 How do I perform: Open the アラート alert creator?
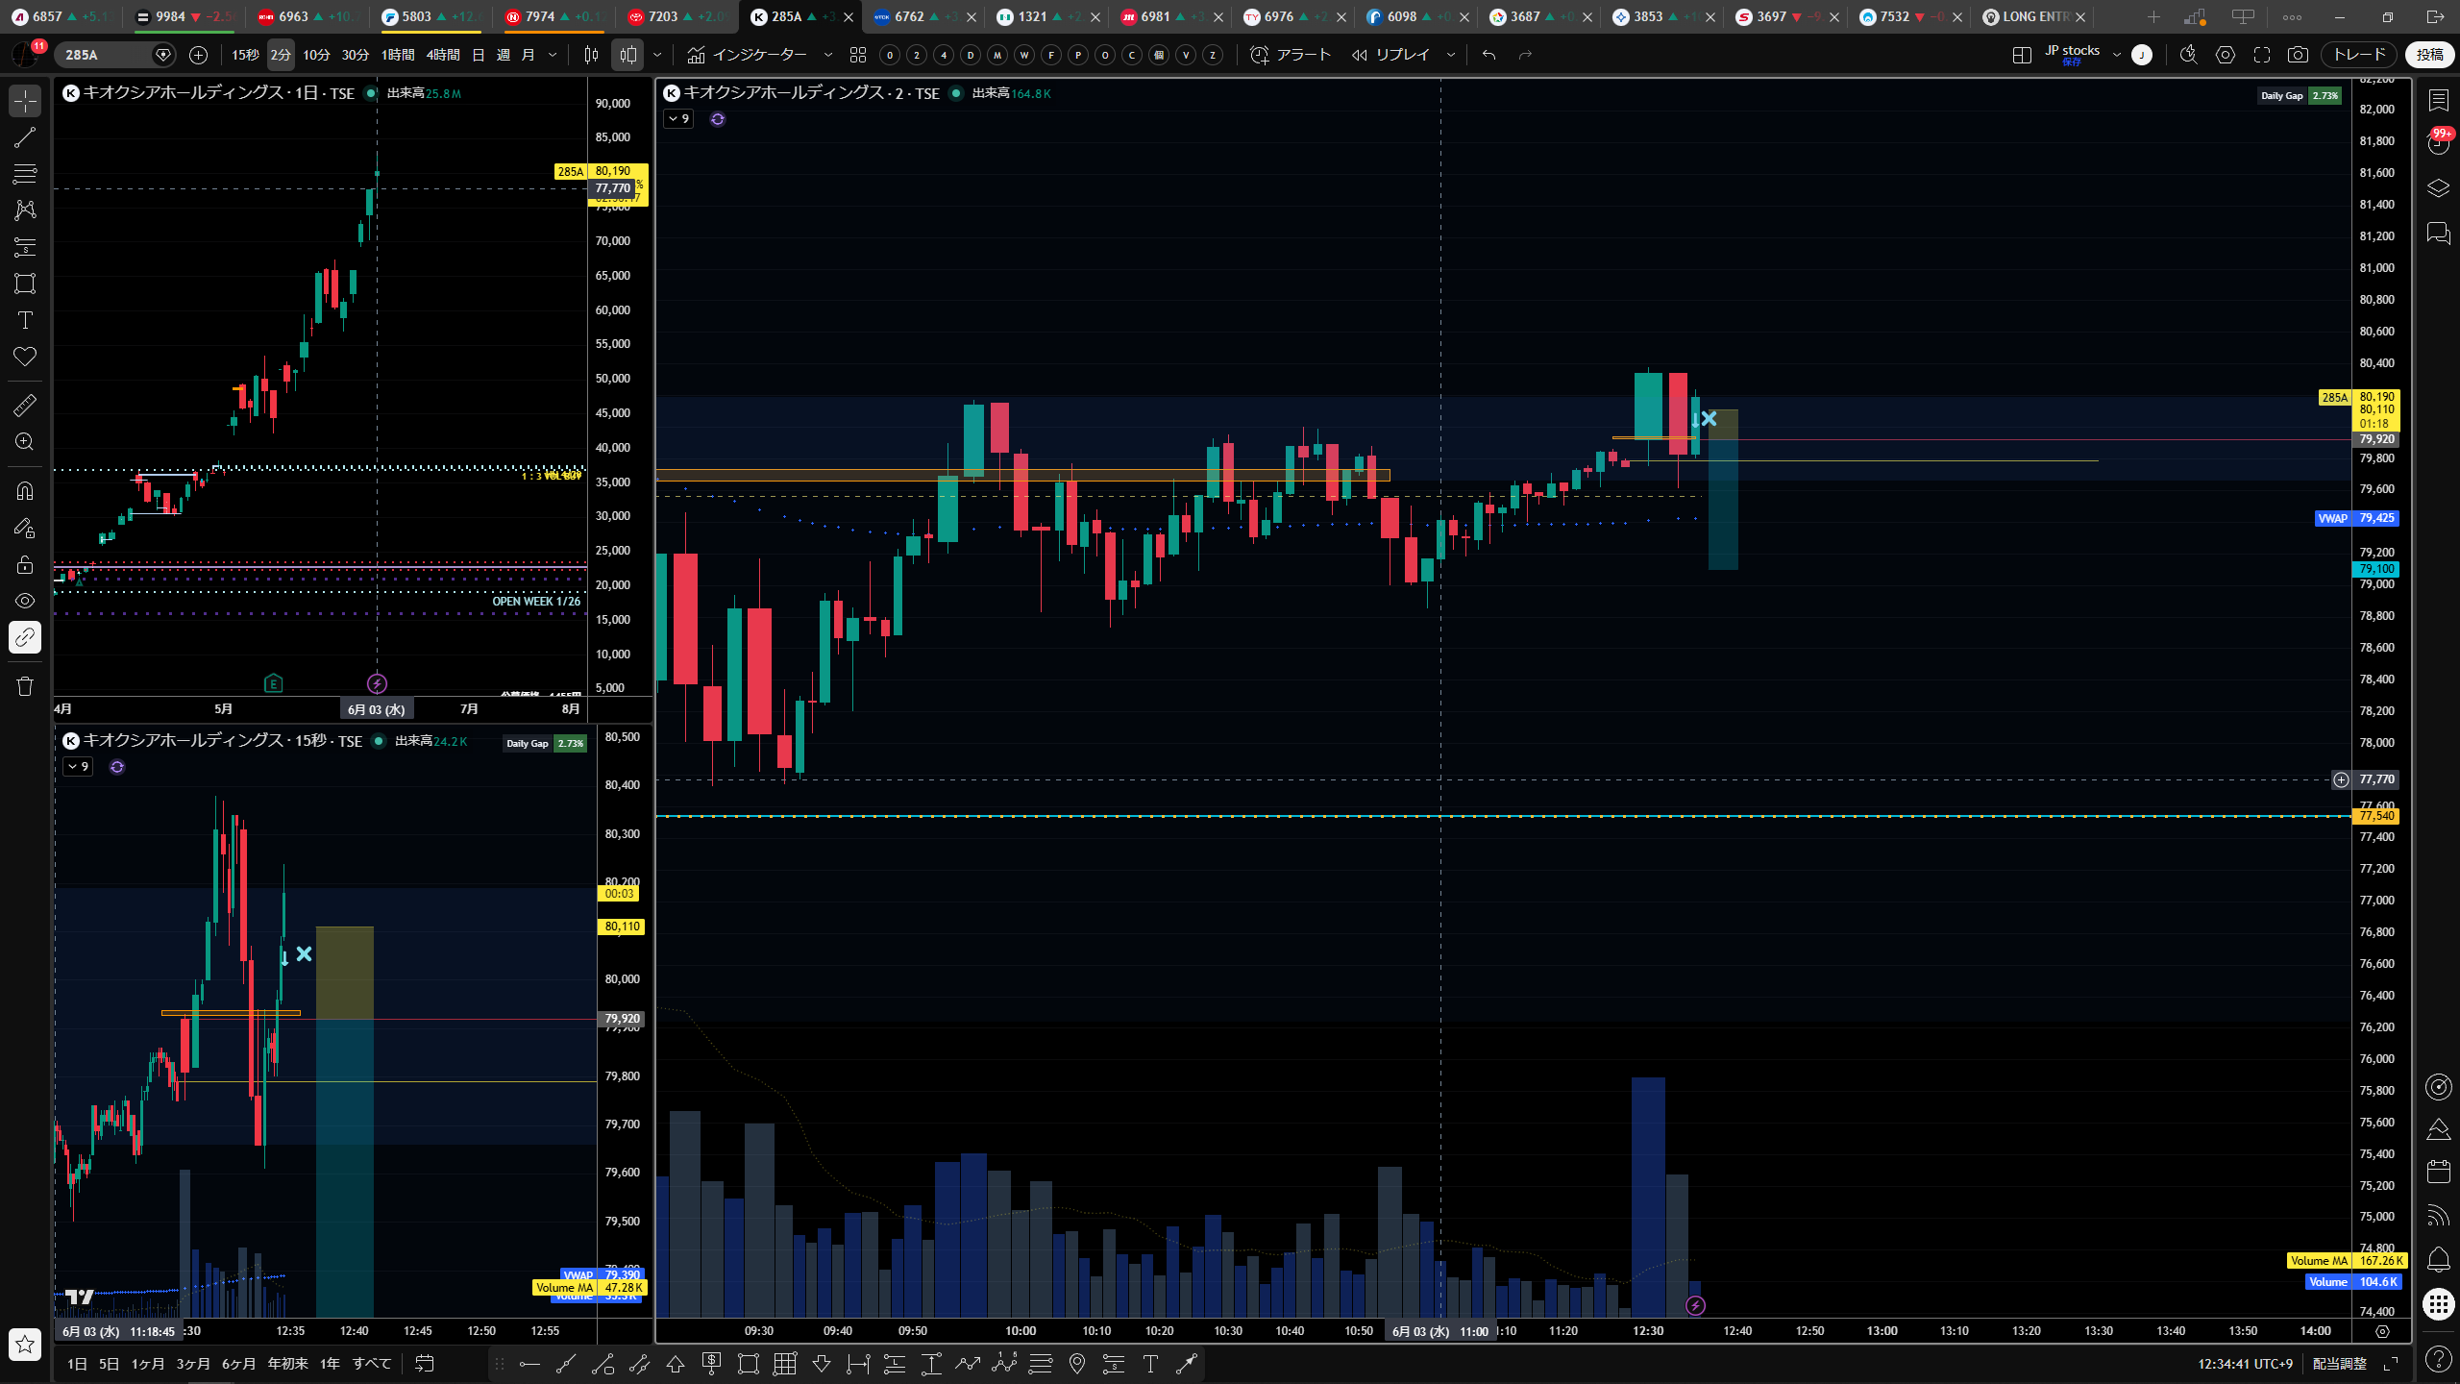point(1291,55)
